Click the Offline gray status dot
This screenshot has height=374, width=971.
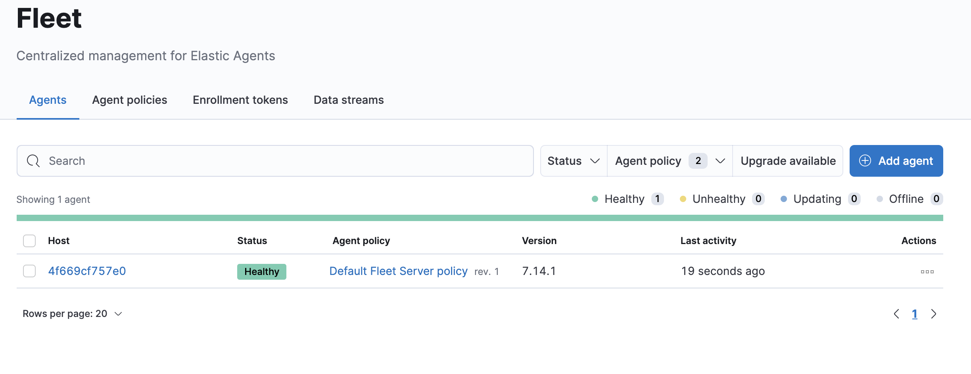879,199
